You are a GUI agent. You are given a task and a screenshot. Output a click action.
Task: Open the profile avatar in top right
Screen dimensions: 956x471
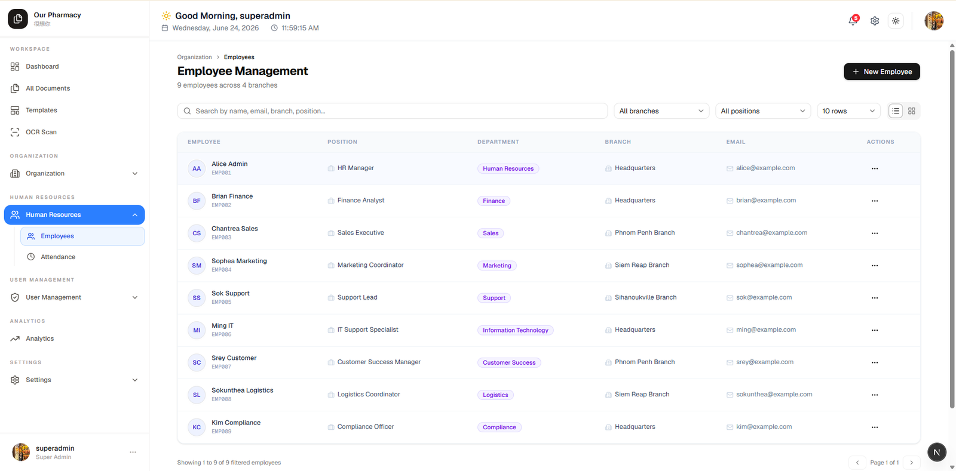[x=934, y=21]
